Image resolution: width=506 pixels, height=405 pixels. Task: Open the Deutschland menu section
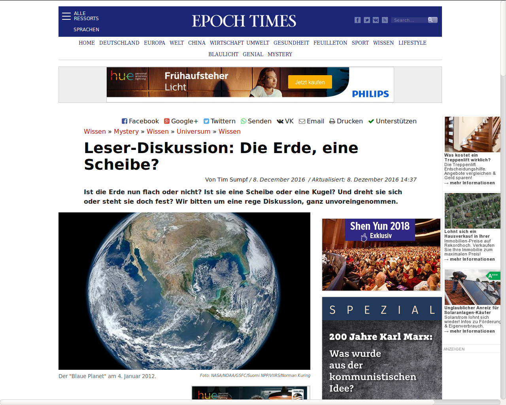tap(119, 43)
